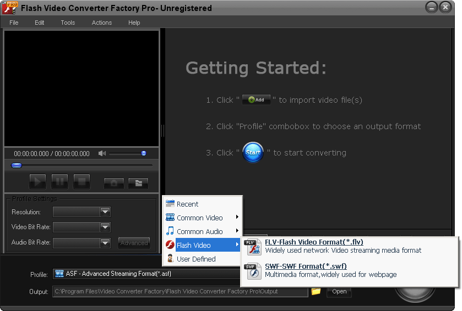Choose SWF-SWF Format(*.swf)
The height and width of the screenshot is (311, 462).
(x=306, y=266)
